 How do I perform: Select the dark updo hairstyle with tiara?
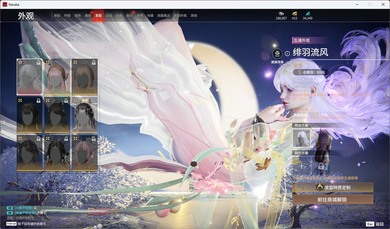pos(57,115)
